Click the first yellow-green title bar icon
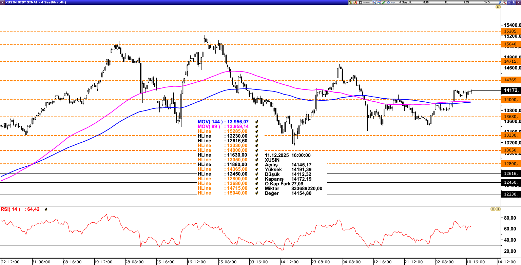 [351, 2]
